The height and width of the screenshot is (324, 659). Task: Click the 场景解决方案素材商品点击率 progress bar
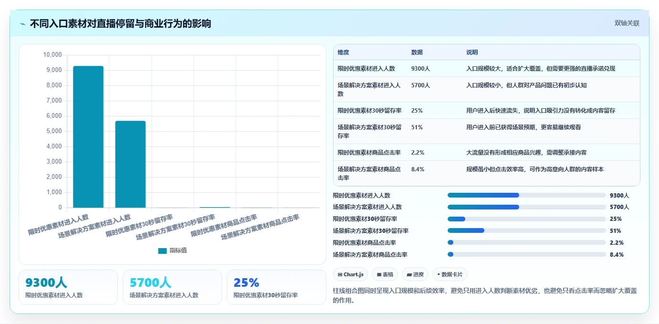coord(527,254)
